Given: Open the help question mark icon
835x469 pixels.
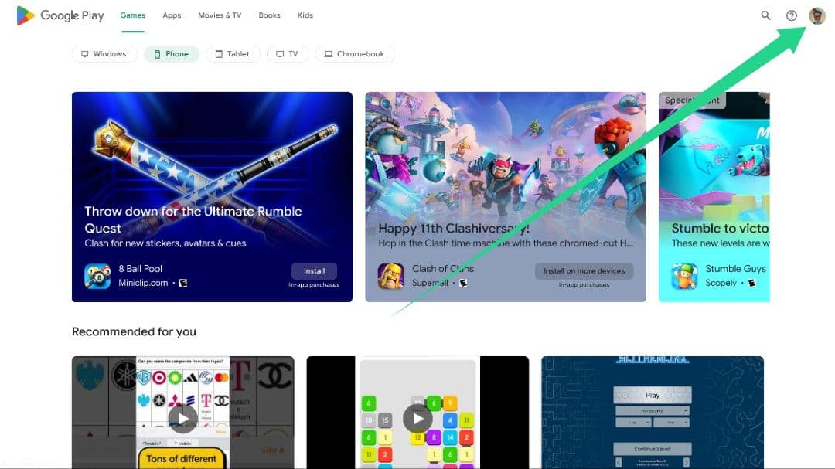Looking at the screenshot, I should click(x=792, y=15).
